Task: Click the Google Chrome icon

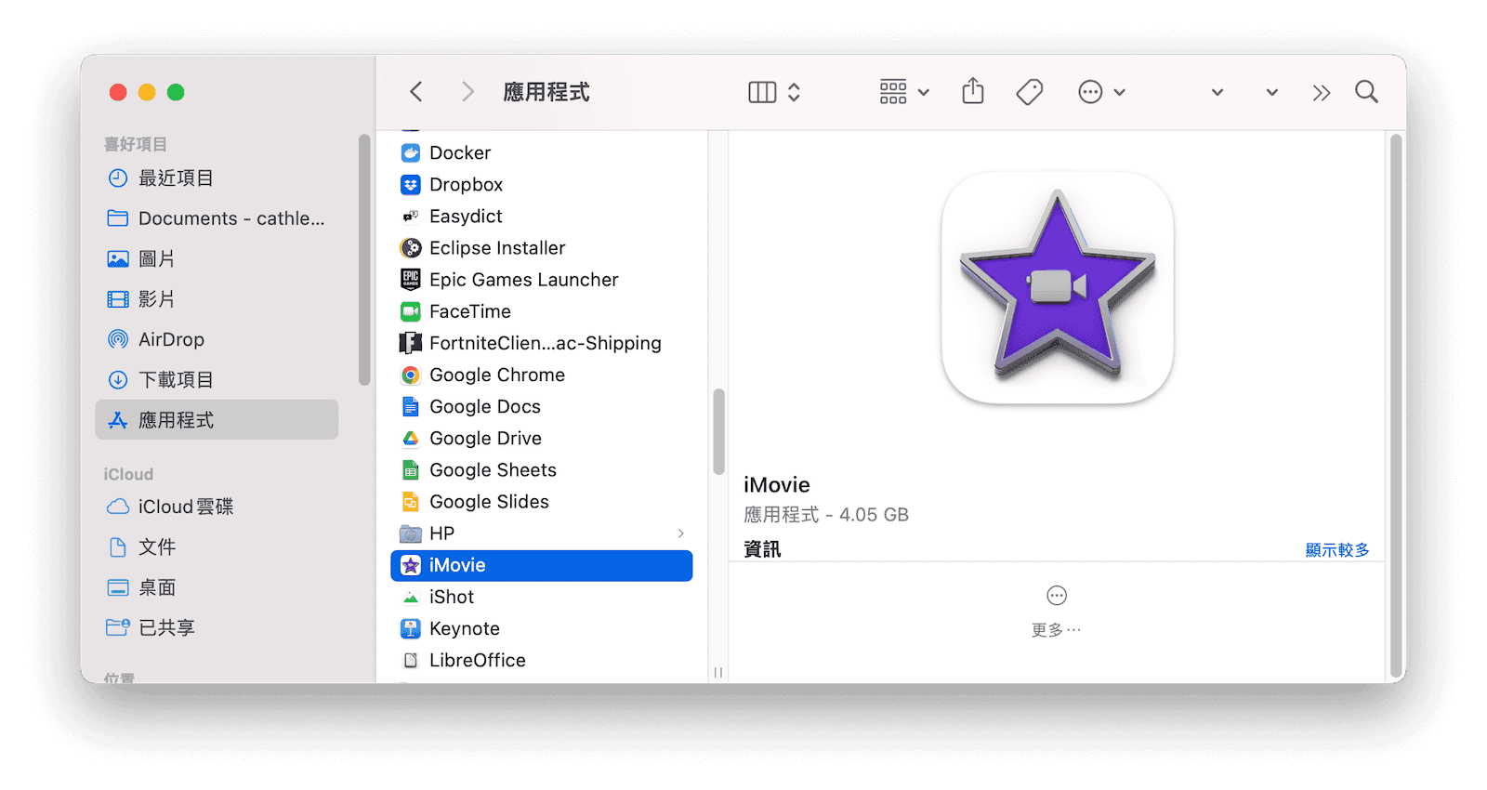Action: [410, 375]
